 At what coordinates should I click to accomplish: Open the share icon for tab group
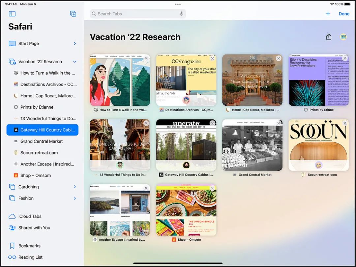329,37
